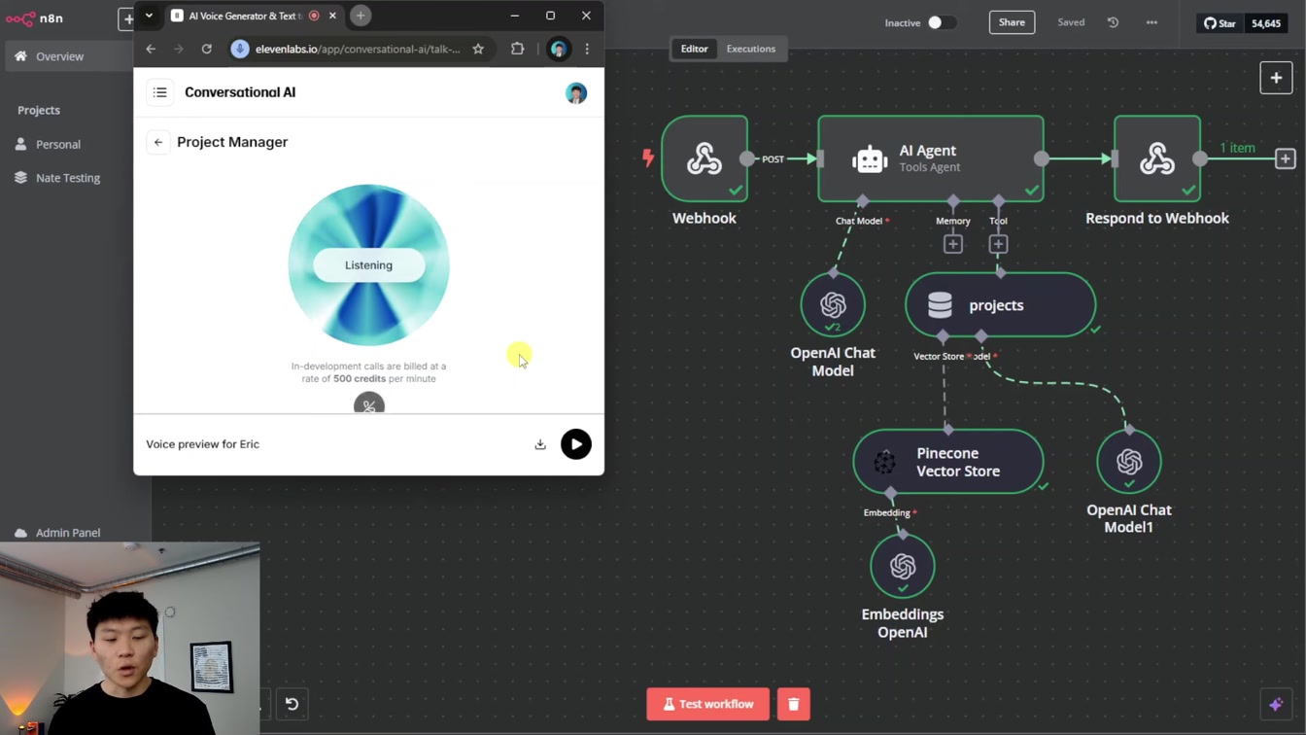This screenshot has width=1306, height=735.
Task: Open a new browser tab
Action: click(361, 16)
